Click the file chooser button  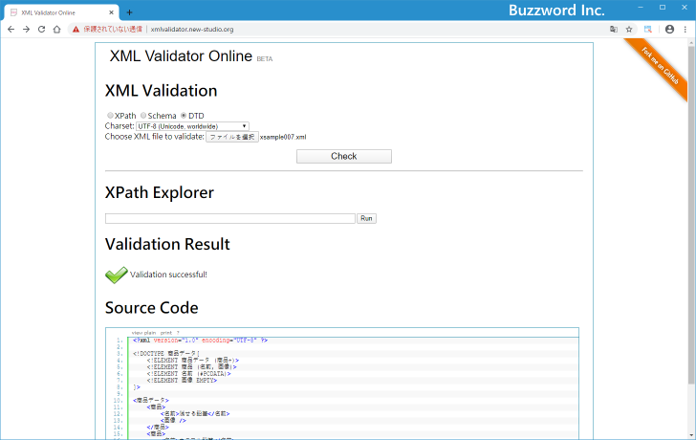[232, 137]
